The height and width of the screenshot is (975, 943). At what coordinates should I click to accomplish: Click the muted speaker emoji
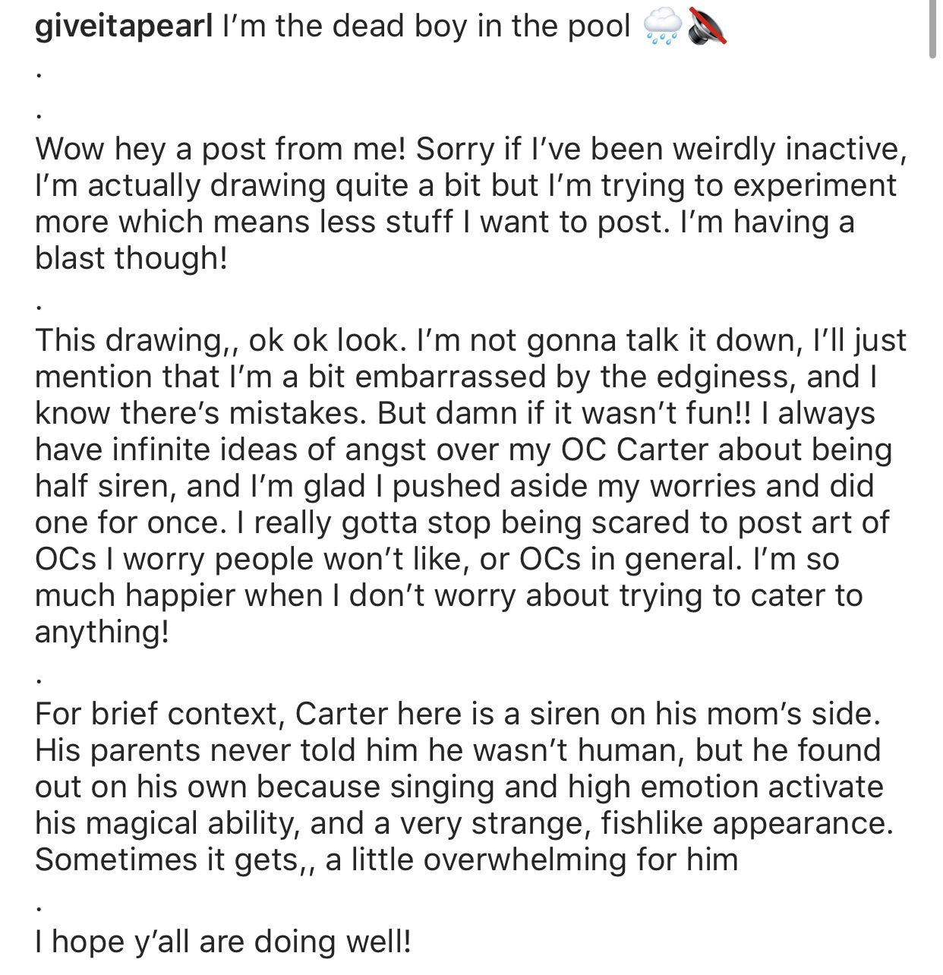705,29
